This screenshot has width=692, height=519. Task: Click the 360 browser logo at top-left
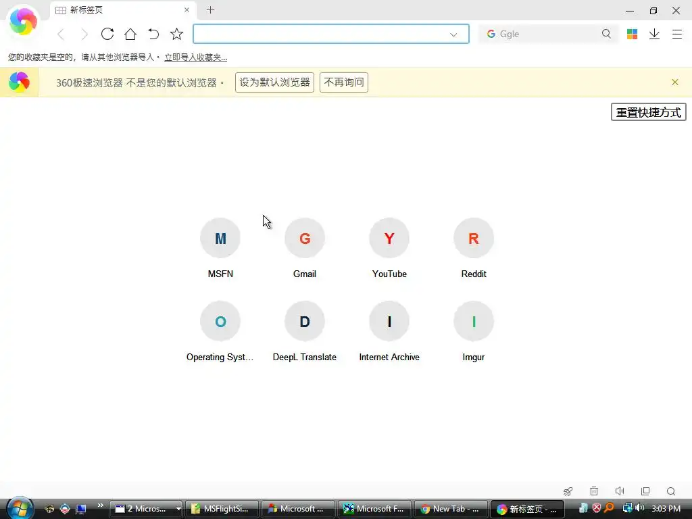point(23,22)
